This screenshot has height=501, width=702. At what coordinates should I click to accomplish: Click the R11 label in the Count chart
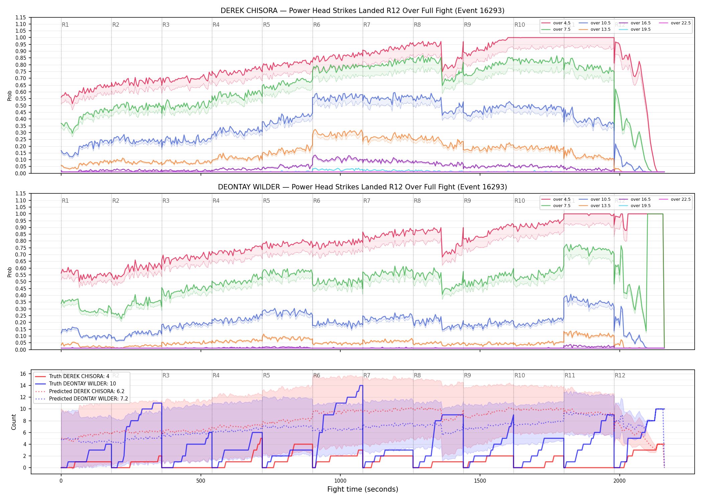(x=570, y=375)
